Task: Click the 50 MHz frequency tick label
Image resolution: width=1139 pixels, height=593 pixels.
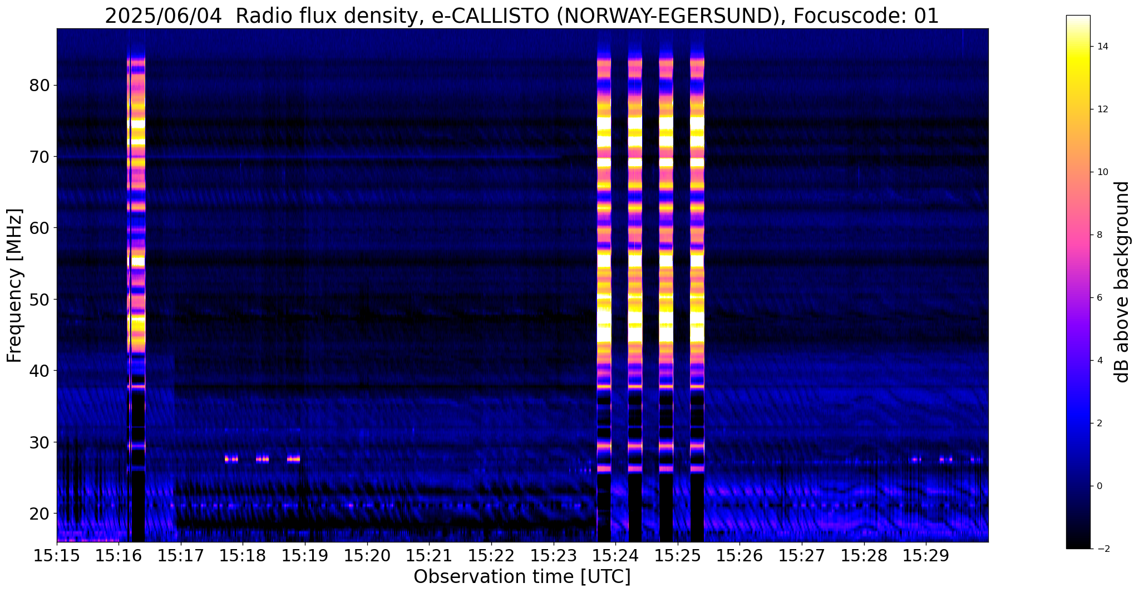Action: (39, 299)
